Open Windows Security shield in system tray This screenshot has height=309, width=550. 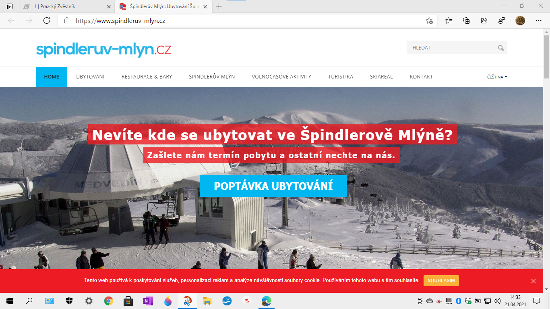(x=468, y=301)
